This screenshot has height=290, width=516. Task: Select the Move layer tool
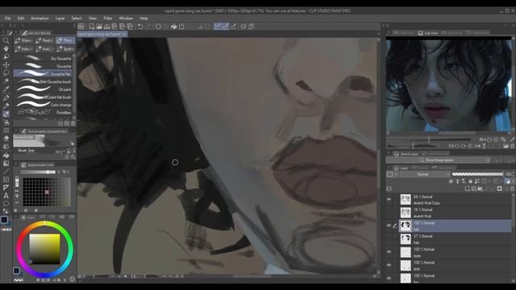(x=6, y=64)
